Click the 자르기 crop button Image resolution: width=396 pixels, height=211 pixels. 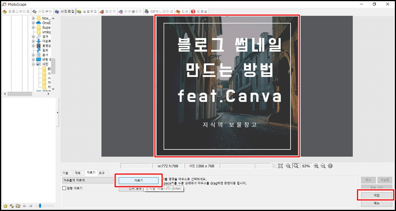[x=138, y=181]
